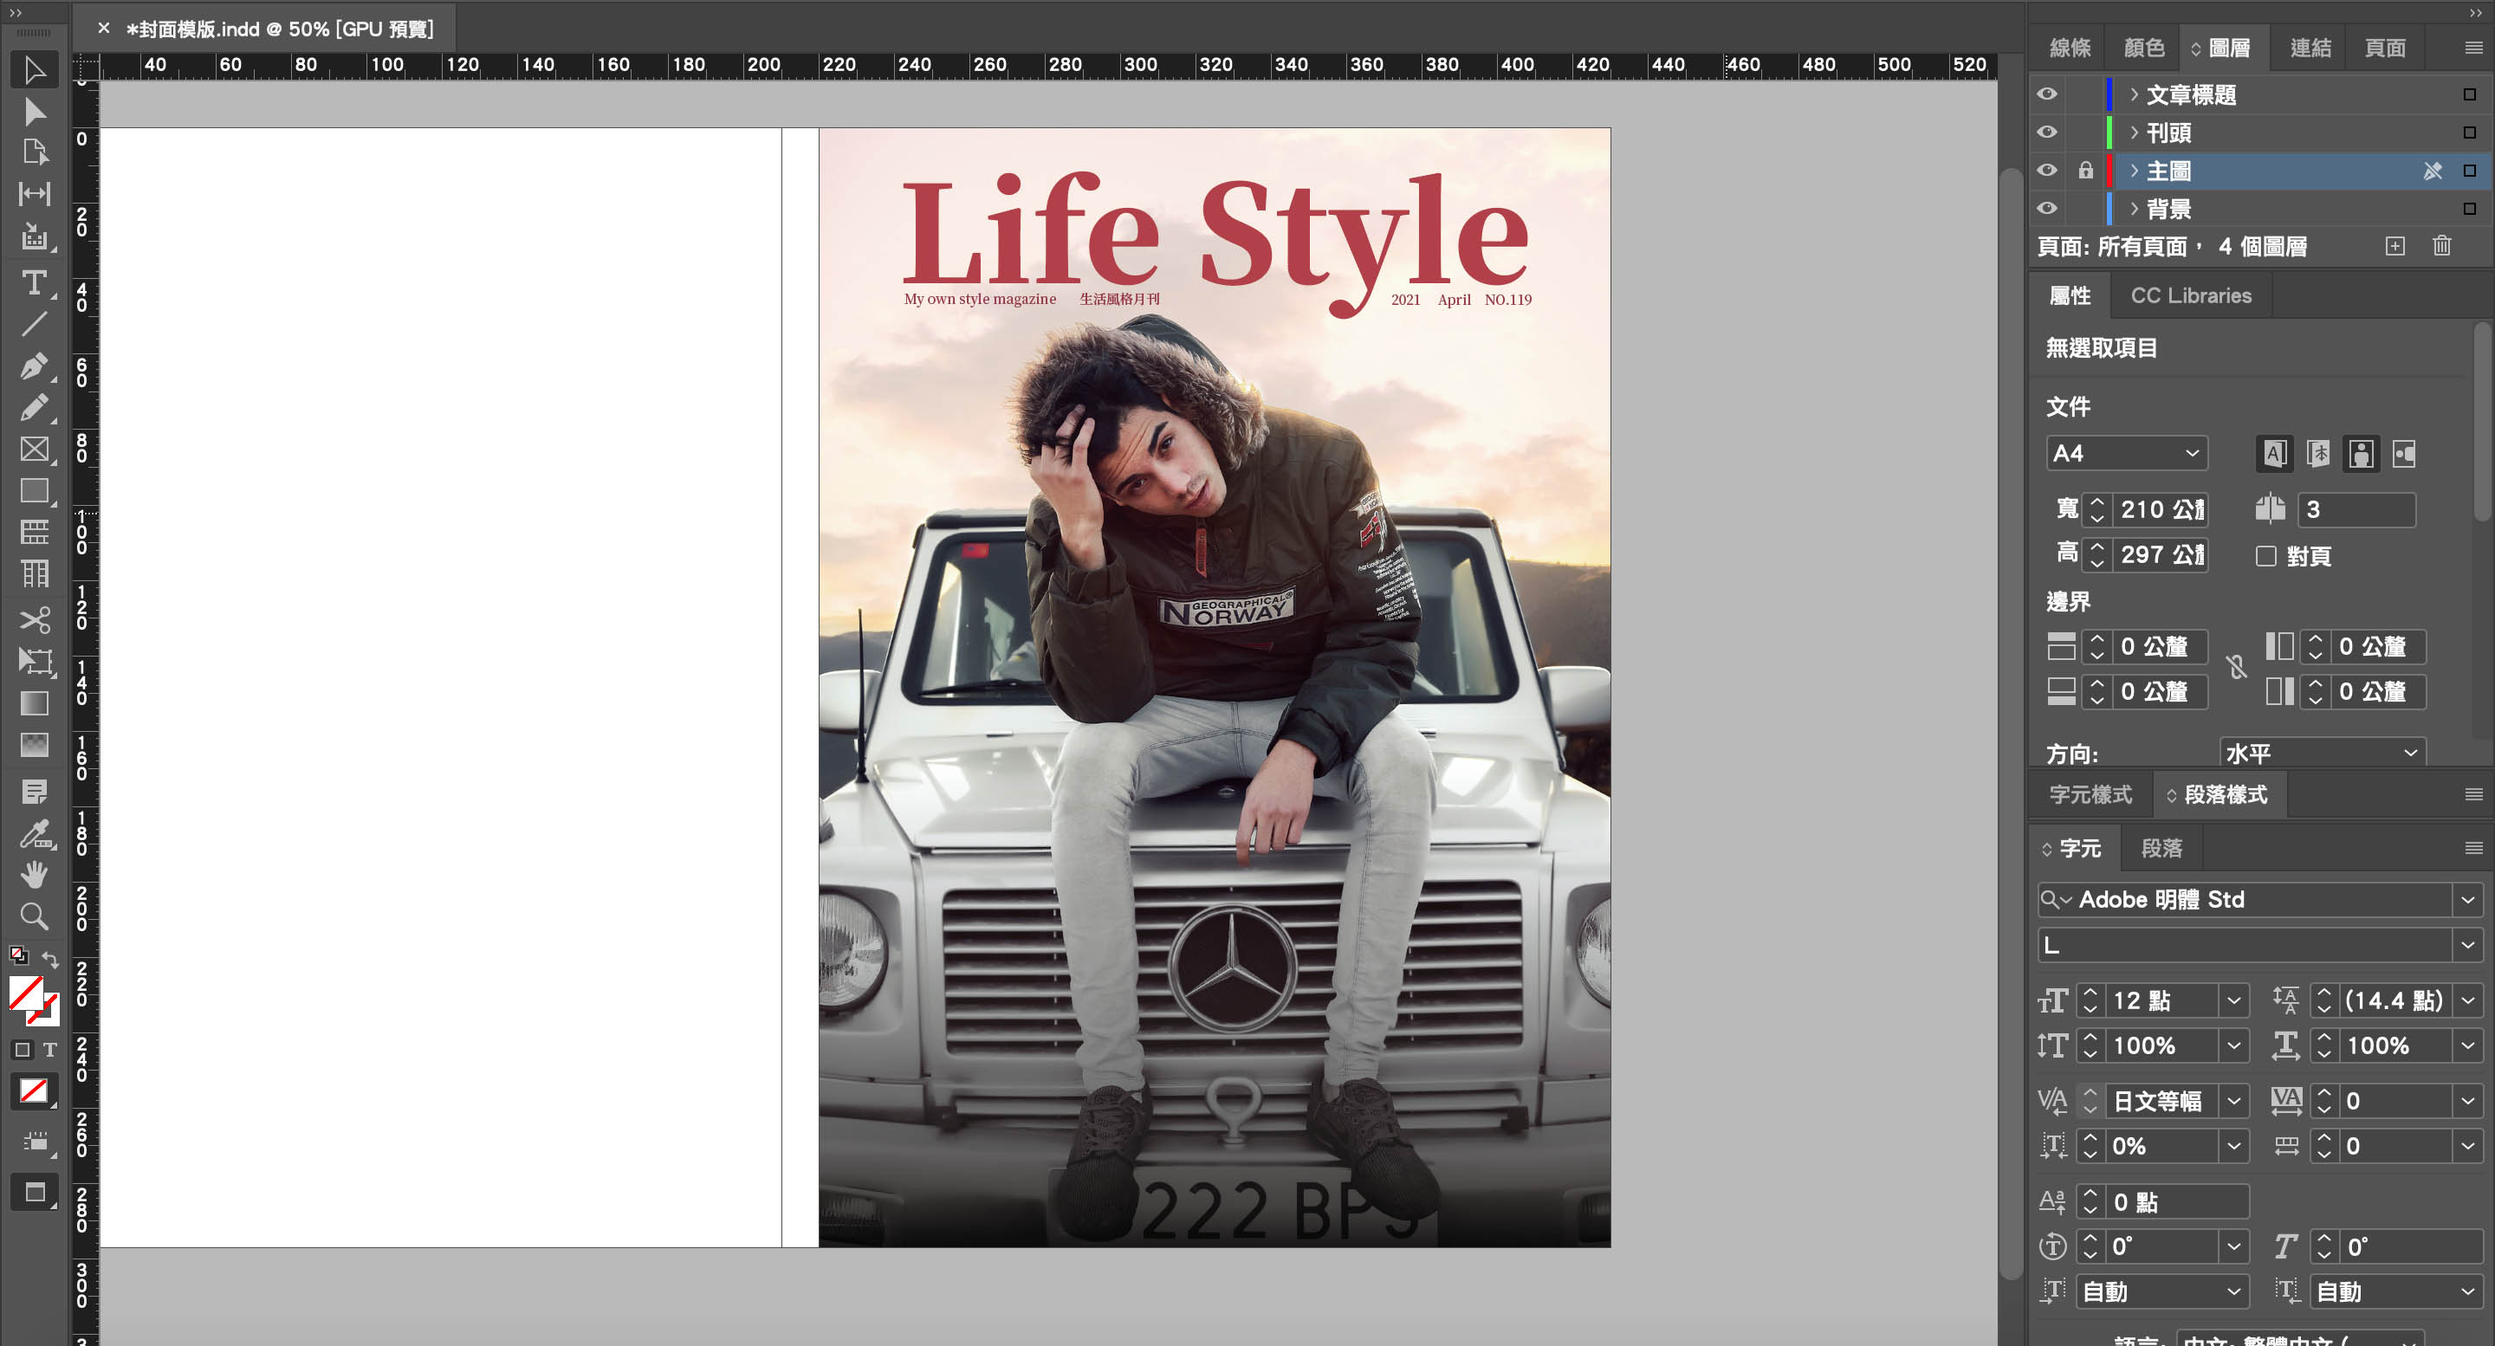Select the Type tool
This screenshot has height=1346, width=2495.
tap(34, 282)
